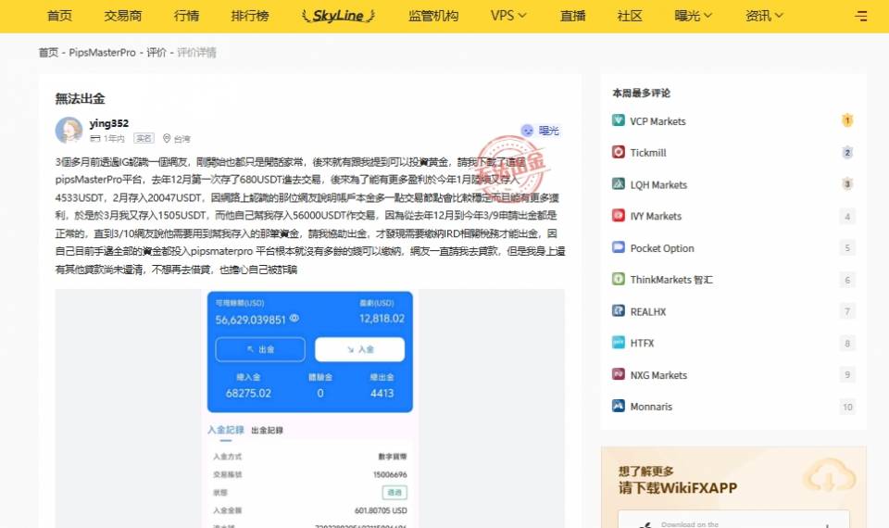
Task: Click the Pocket Option logo icon
Action: (619, 247)
